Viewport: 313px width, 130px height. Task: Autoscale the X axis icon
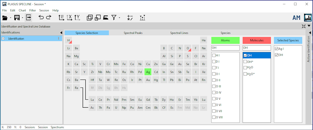[69, 18]
